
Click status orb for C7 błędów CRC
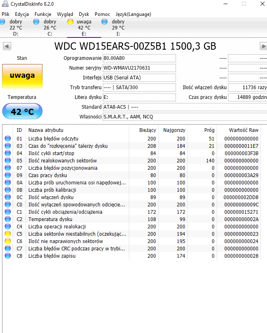8,248
